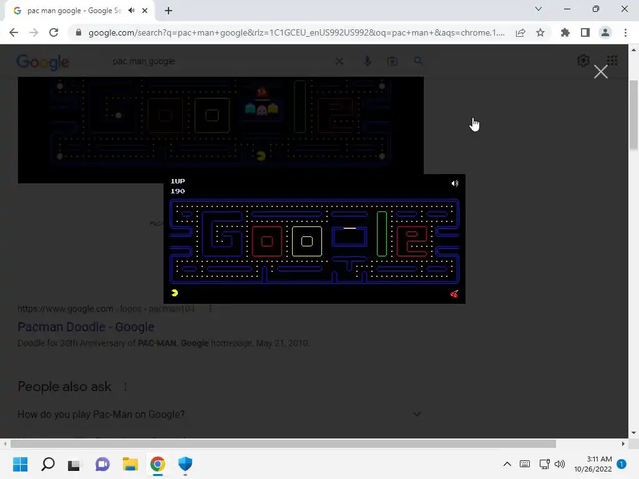This screenshot has height=479, width=639.
Task: Open notification badge in tray
Action: [x=622, y=464]
